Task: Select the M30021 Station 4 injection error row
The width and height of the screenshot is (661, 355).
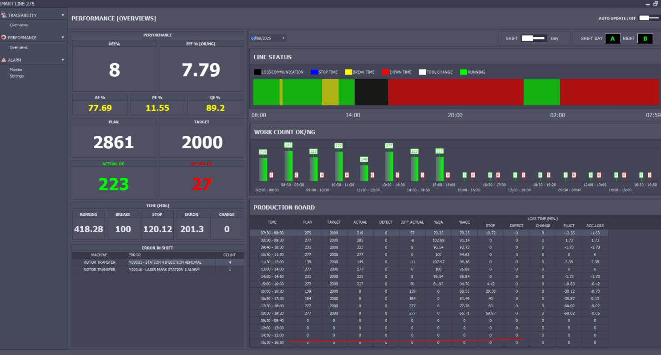Action: 158,262
